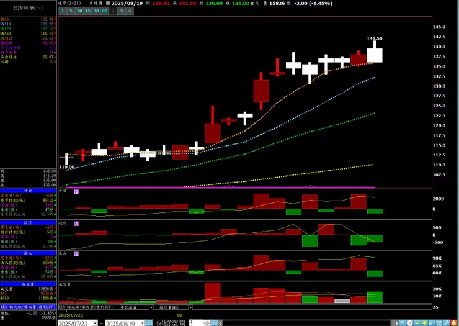
Task: Open the purple settings icon in 法人 panel
Action: [76, 254]
